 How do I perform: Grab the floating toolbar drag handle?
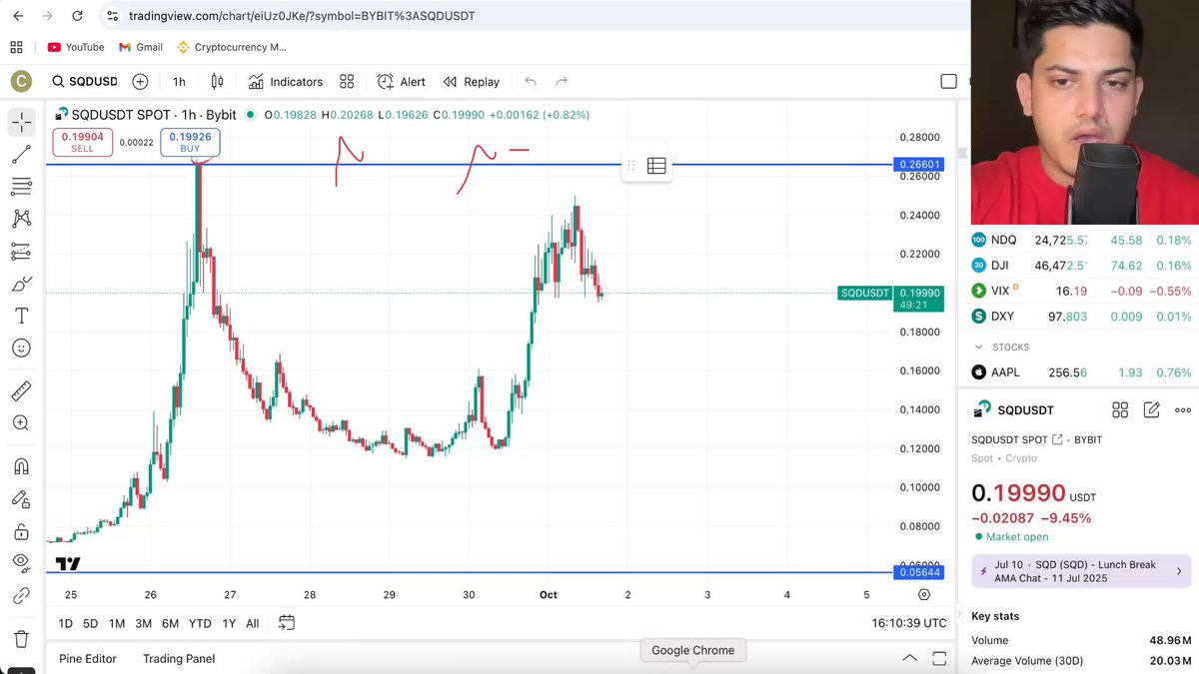(x=630, y=166)
